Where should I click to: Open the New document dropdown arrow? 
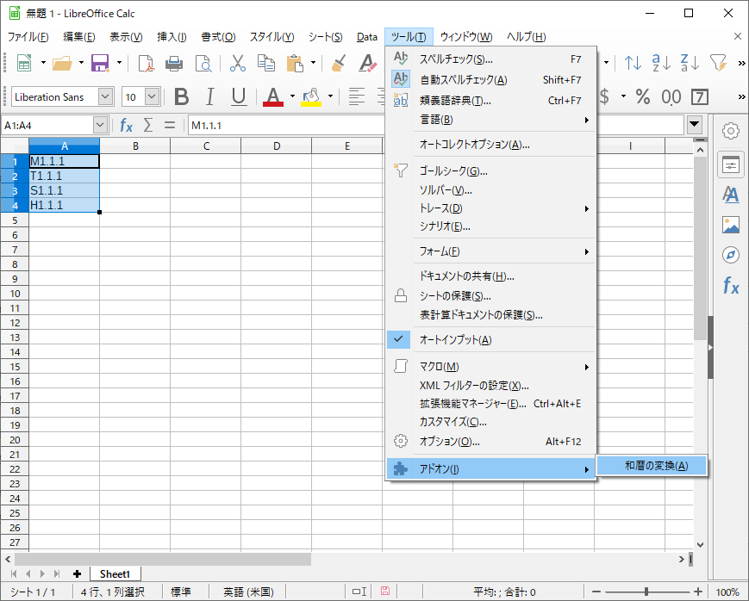tap(43, 63)
